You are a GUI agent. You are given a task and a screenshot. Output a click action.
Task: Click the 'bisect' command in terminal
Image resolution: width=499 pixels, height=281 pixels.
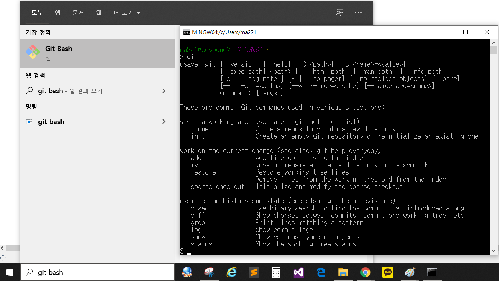click(x=201, y=208)
